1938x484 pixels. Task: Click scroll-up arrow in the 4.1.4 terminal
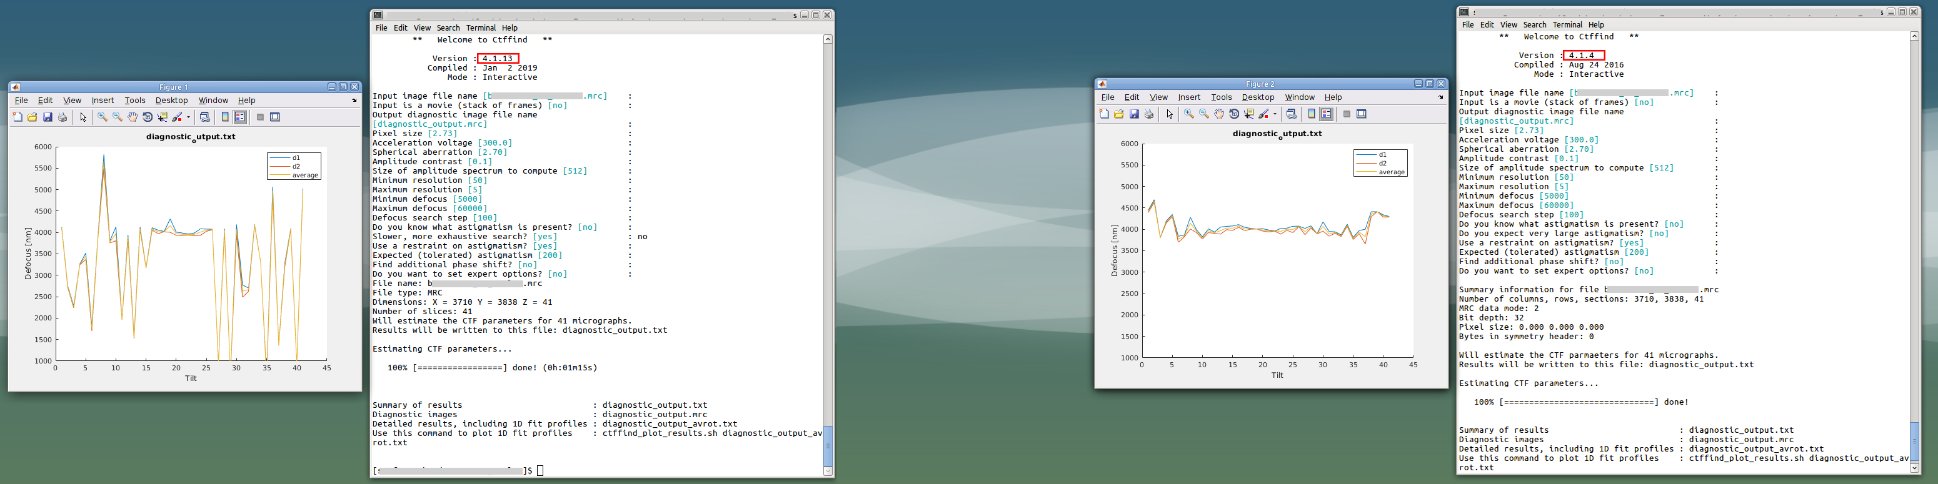coord(1914,36)
